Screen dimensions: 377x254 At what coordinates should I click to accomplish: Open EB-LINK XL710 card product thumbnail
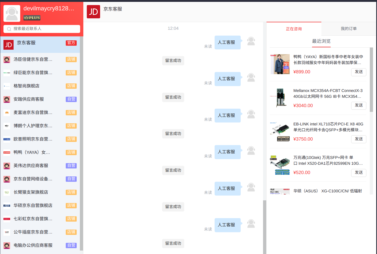click(280, 131)
